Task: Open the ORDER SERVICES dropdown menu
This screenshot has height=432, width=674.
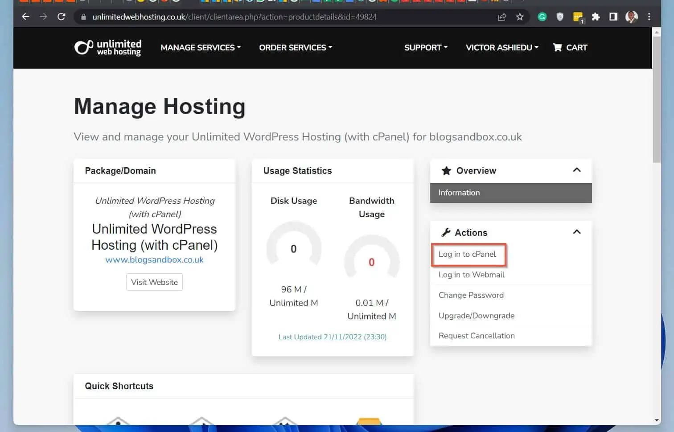Action: (x=296, y=47)
